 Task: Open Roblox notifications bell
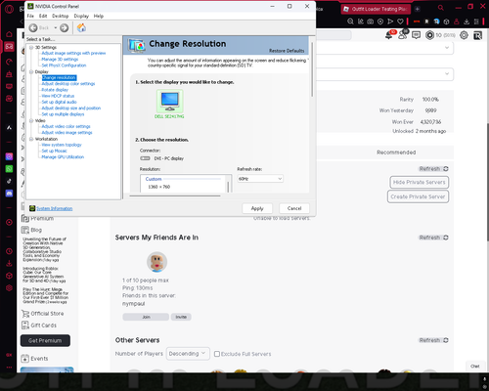pyautogui.click(x=389, y=35)
